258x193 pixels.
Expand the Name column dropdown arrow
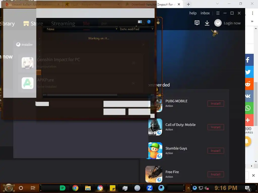116,29
